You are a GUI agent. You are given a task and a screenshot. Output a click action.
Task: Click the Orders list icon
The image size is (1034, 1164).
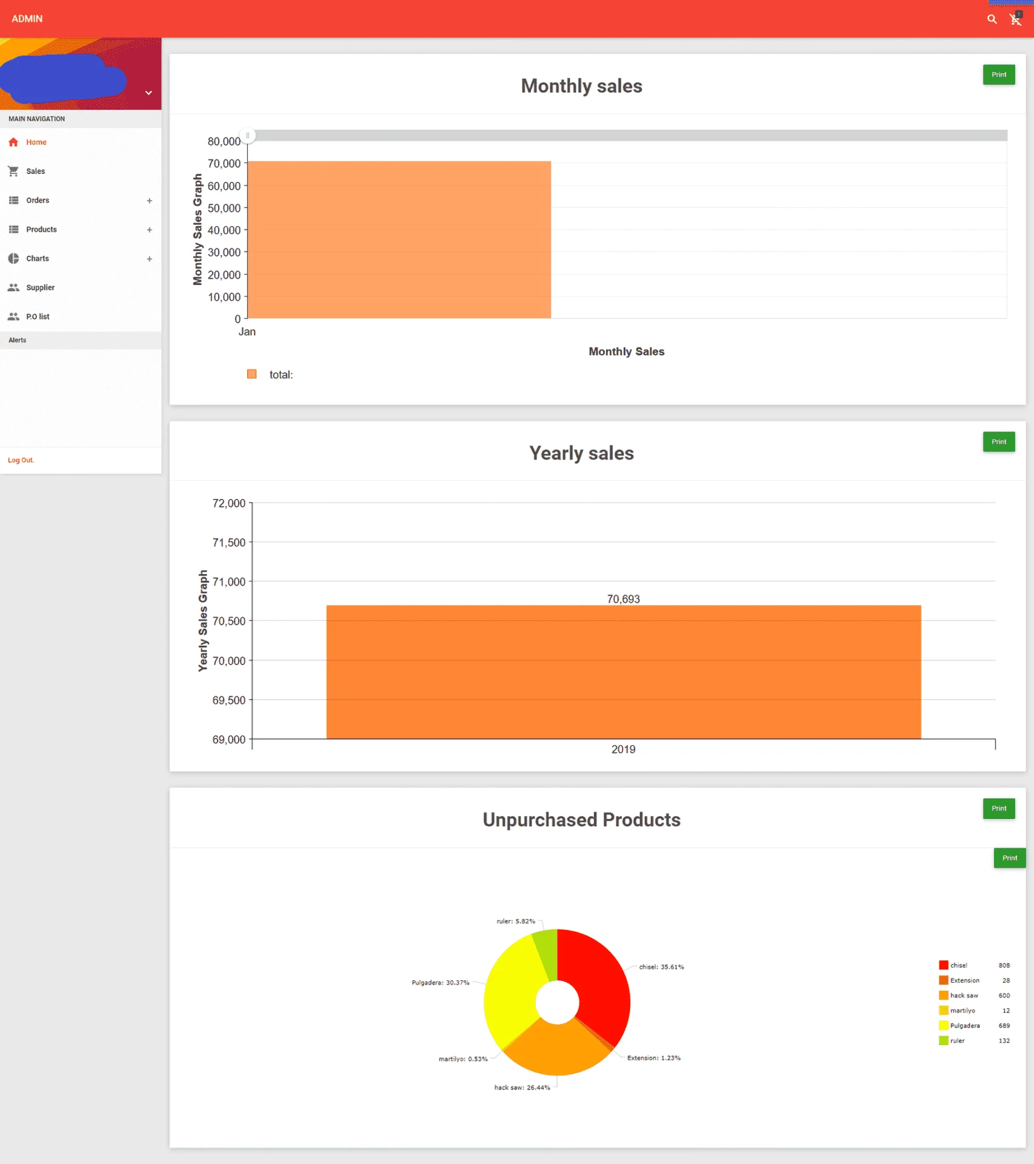[x=13, y=200]
